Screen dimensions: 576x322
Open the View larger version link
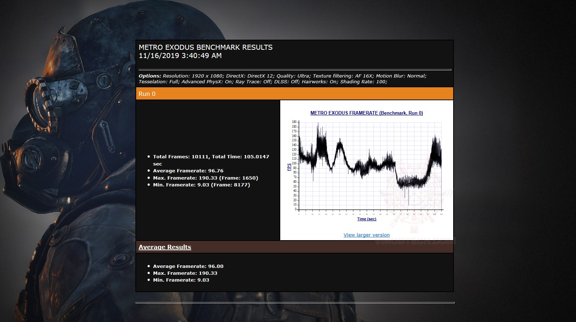(x=366, y=235)
